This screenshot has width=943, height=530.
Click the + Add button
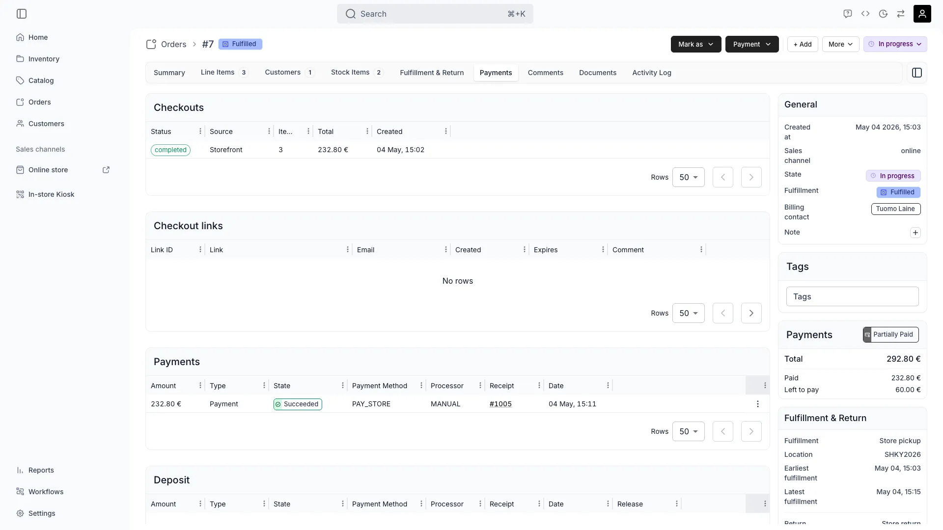tap(802, 44)
